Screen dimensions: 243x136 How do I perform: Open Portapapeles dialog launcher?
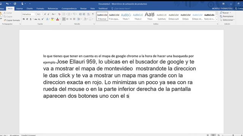point(20,24)
